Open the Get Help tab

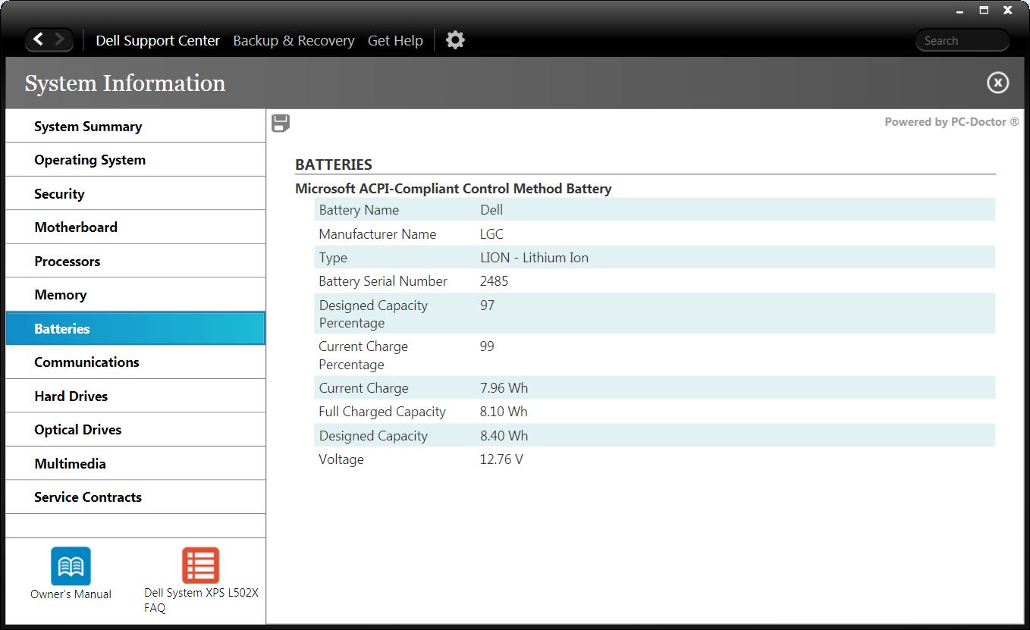(395, 41)
